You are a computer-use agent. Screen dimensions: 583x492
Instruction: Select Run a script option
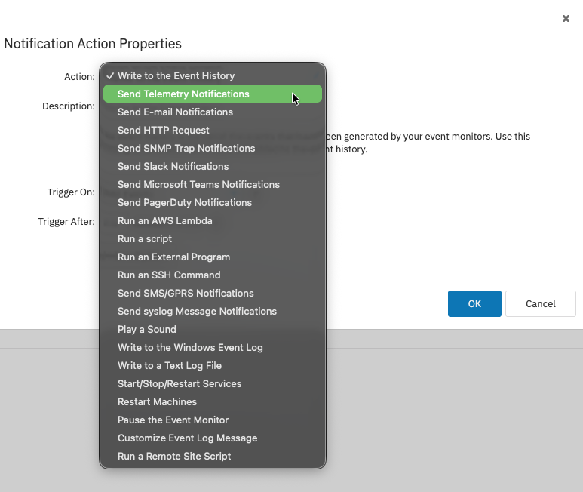click(145, 239)
